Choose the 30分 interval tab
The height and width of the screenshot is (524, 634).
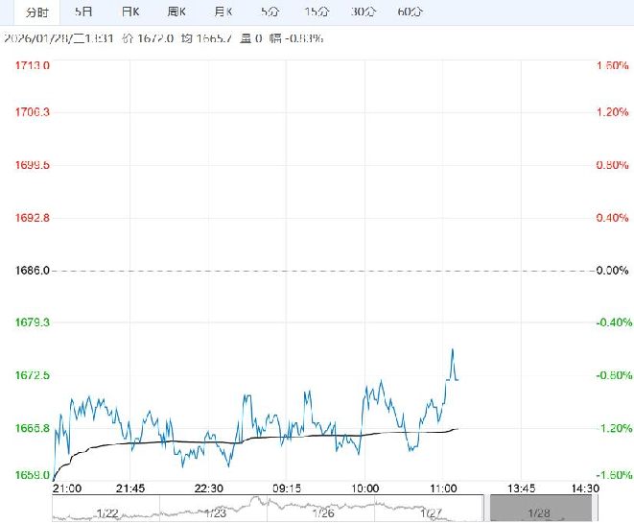click(363, 12)
